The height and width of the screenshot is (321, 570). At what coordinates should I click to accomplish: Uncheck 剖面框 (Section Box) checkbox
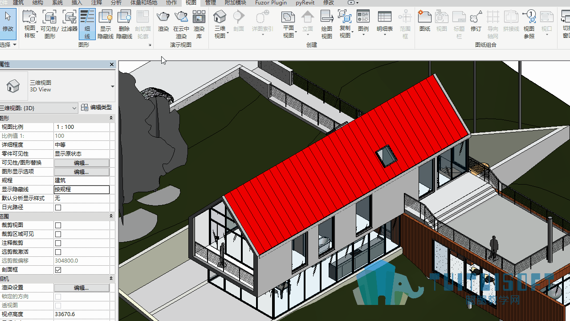pos(58,270)
